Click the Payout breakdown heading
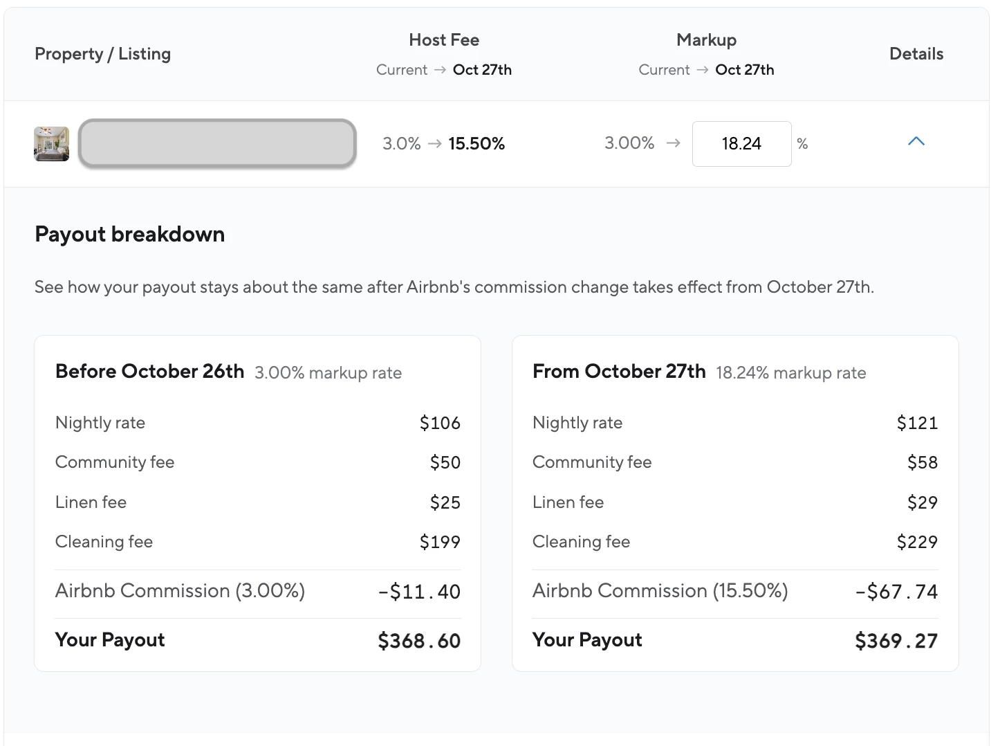1000x746 pixels. coord(129,235)
